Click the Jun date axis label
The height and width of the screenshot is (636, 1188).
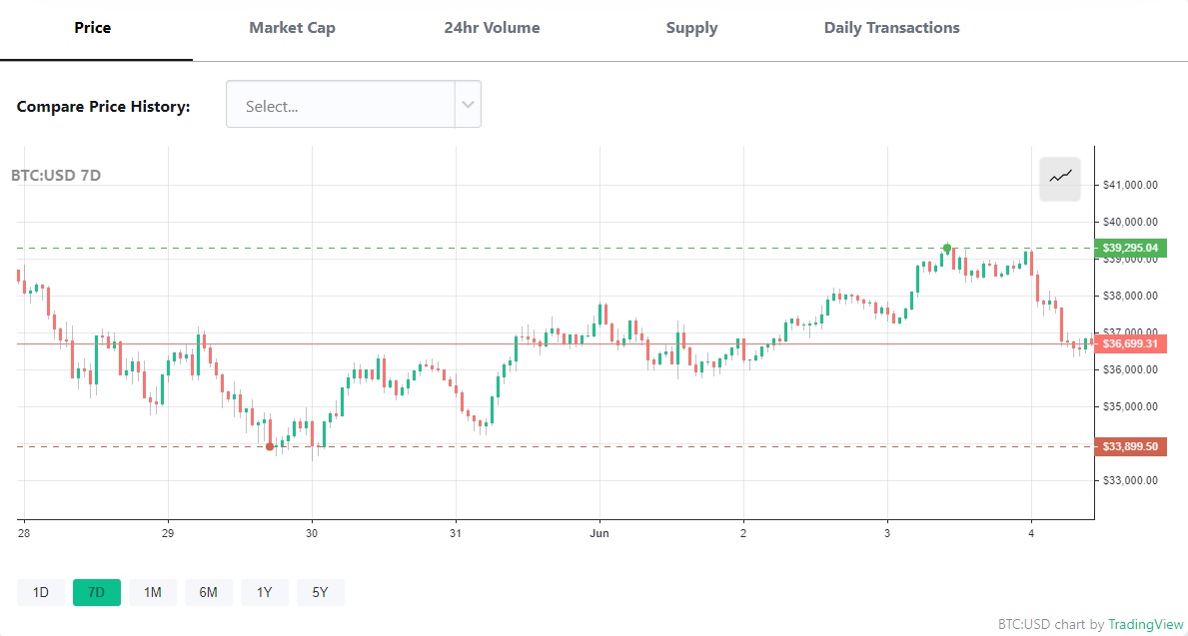[x=599, y=533]
